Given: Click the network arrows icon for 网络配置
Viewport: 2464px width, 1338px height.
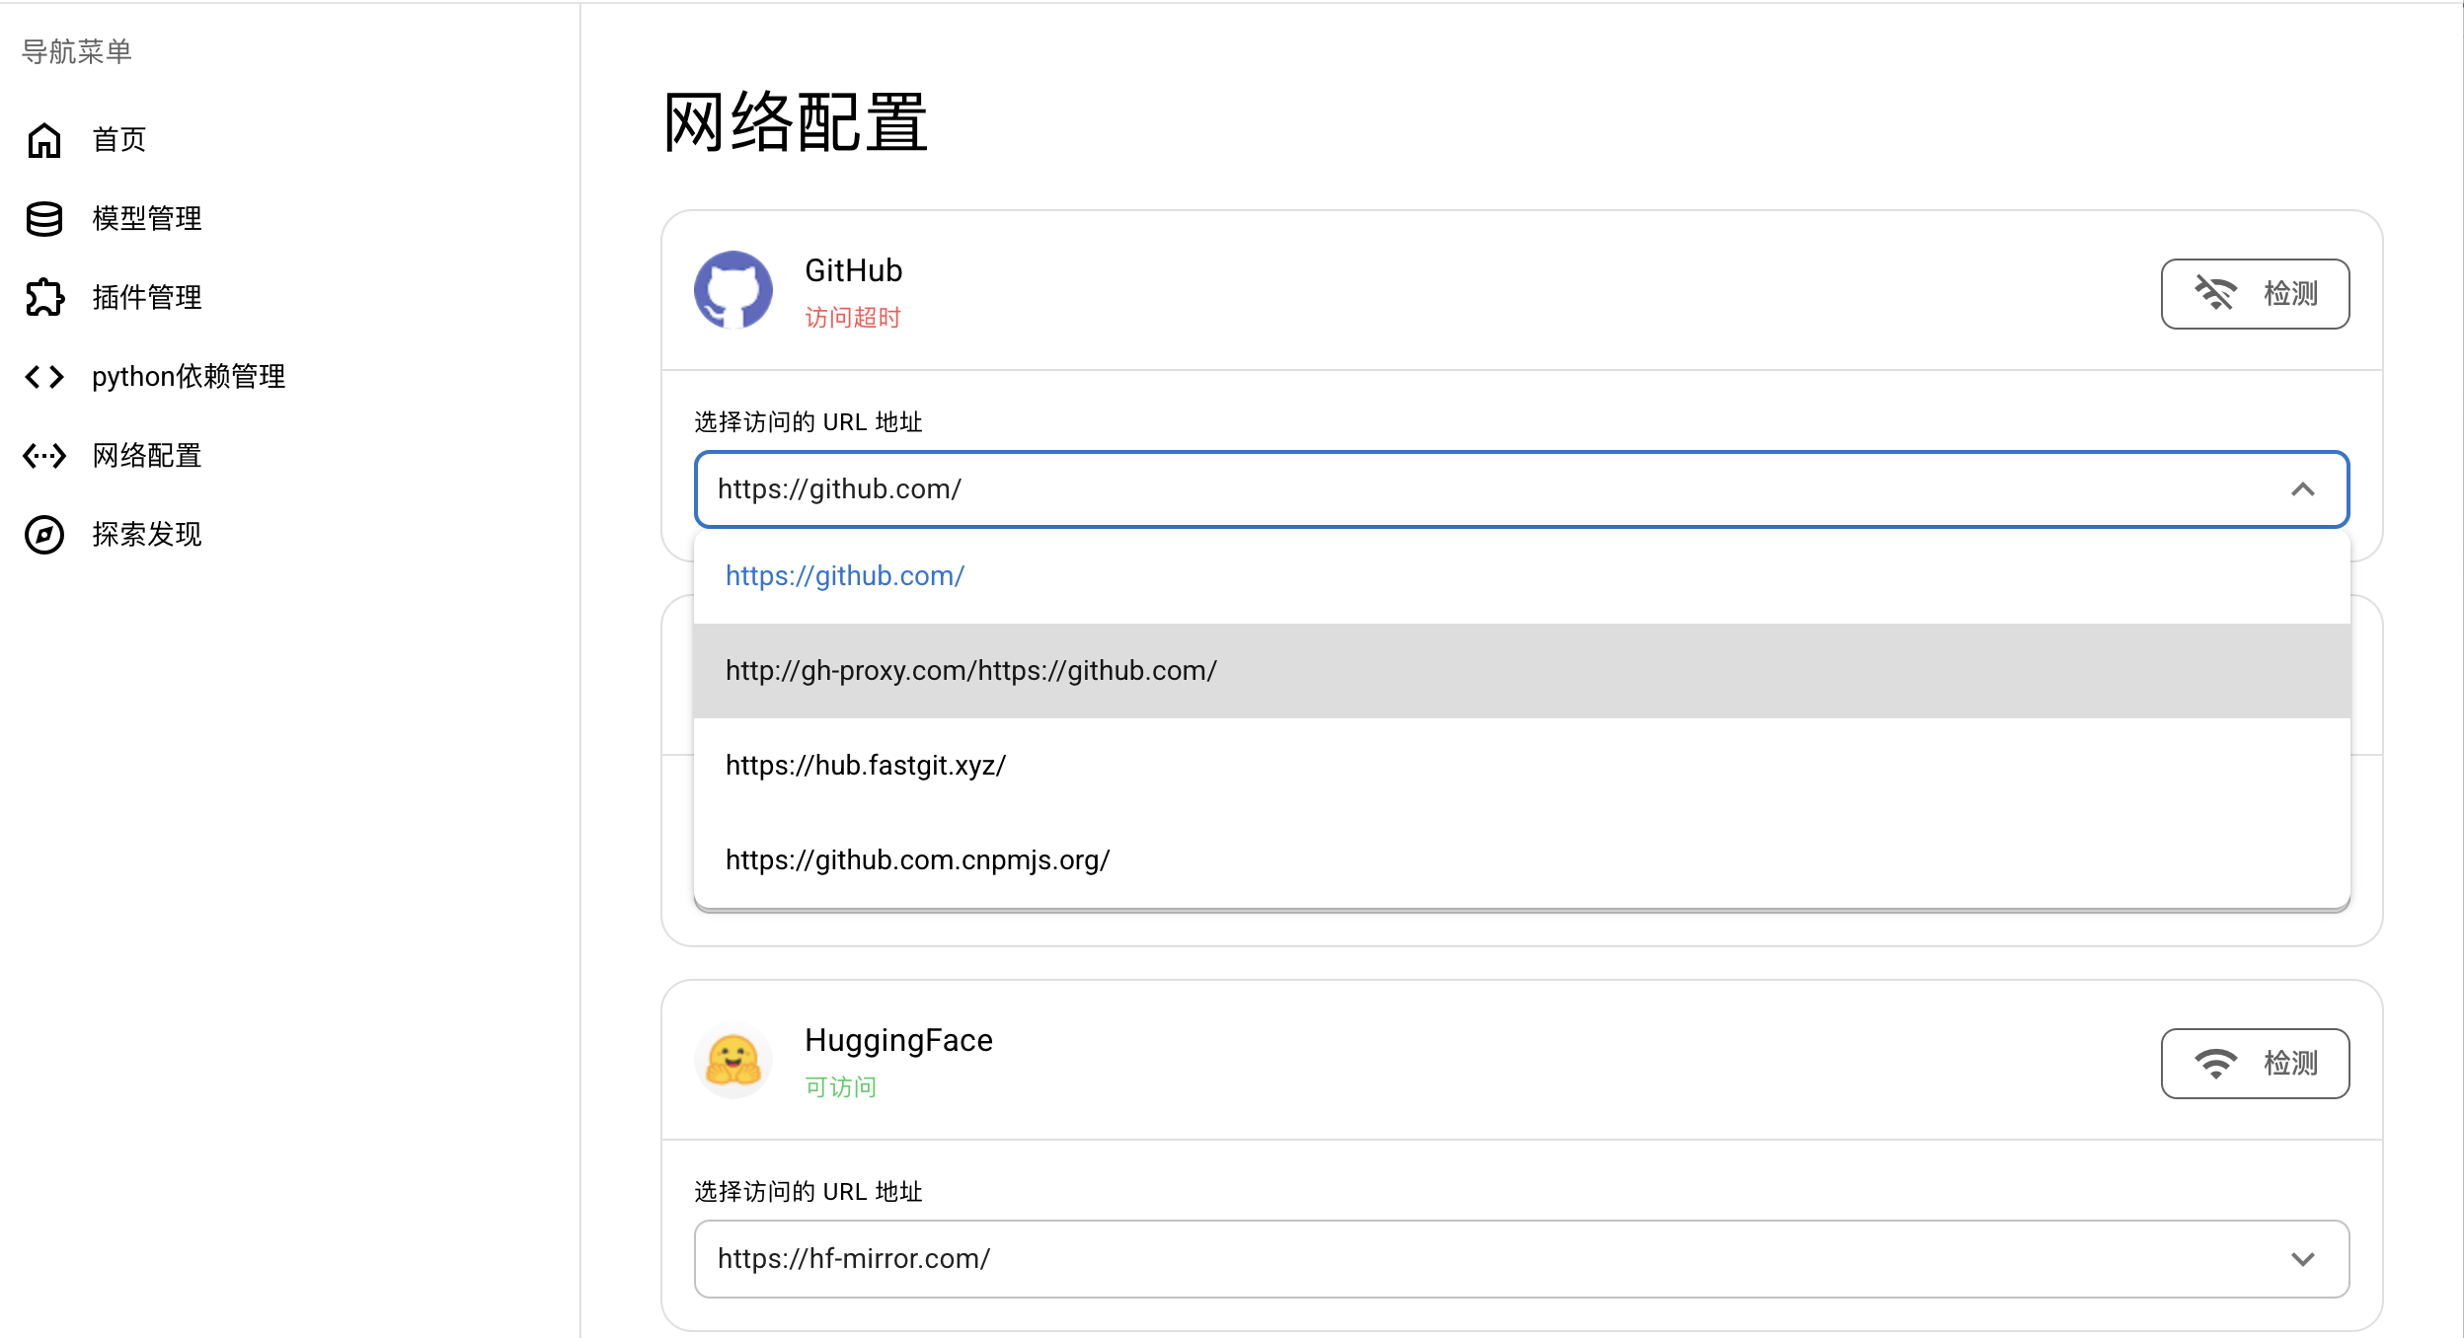Looking at the screenshot, I should click(x=44, y=456).
